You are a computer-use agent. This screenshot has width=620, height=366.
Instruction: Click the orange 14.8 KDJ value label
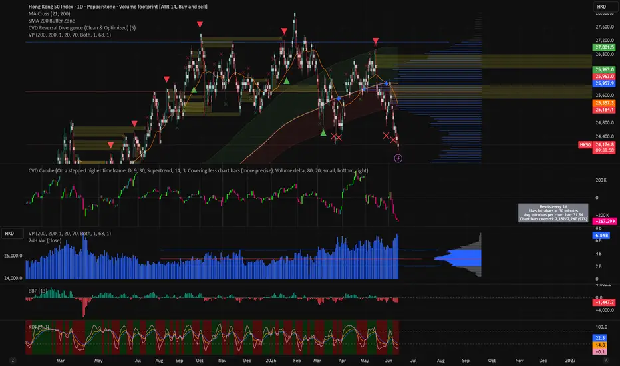pyautogui.click(x=600, y=345)
